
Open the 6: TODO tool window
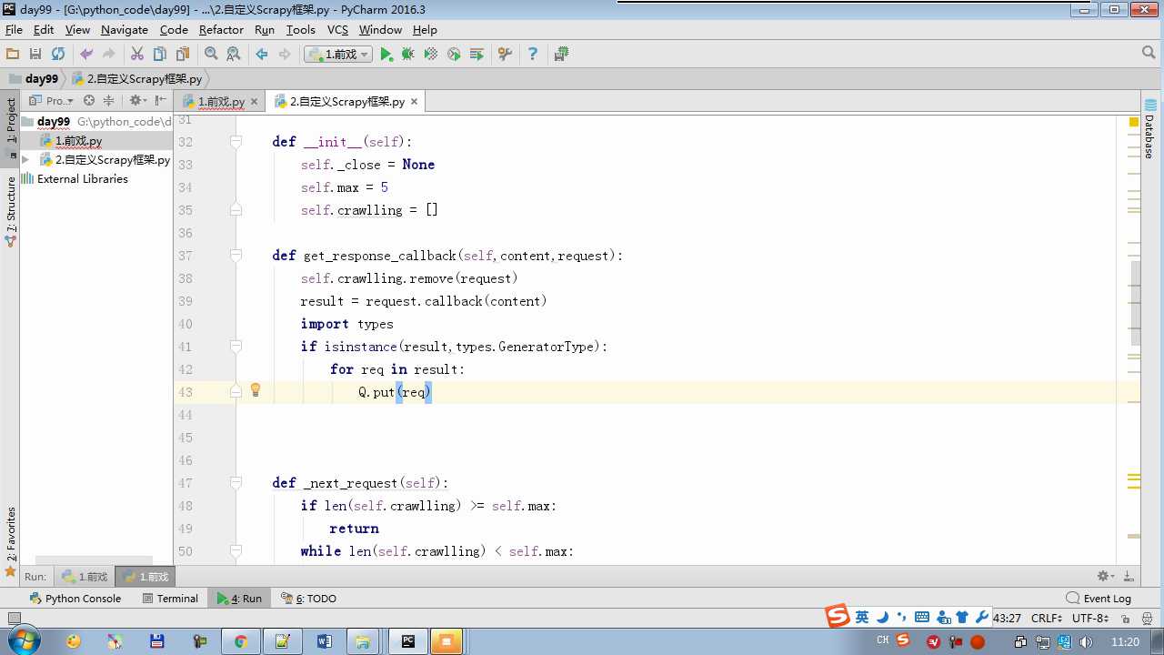point(309,599)
